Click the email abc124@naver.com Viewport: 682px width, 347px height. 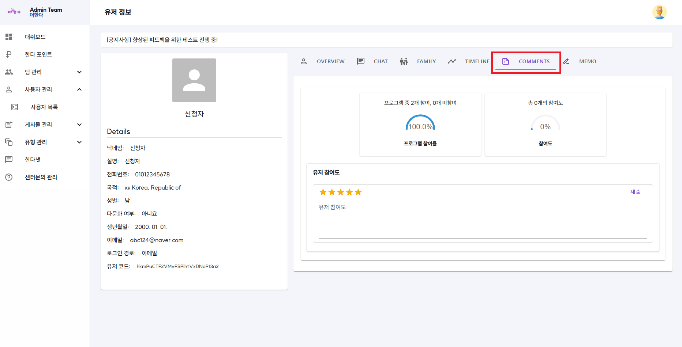pos(157,240)
